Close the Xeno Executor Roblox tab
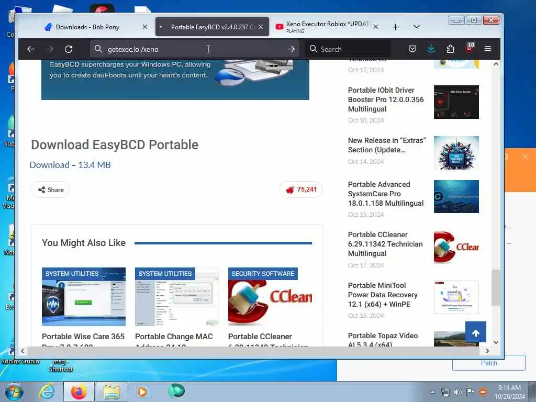 (x=376, y=27)
